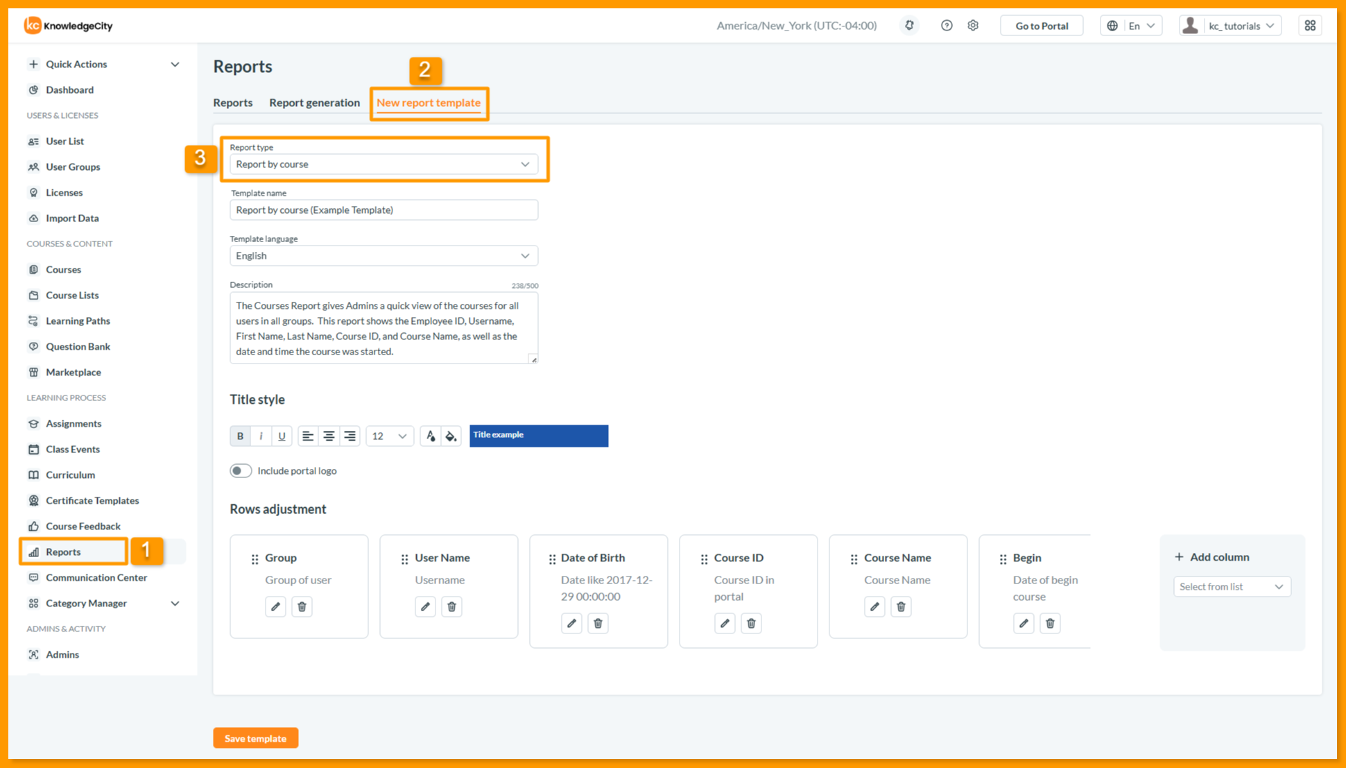Switch to the Report generation tab
Image resolution: width=1346 pixels, height=768 pixels.
pyautogui.click(x=314, y=103)
